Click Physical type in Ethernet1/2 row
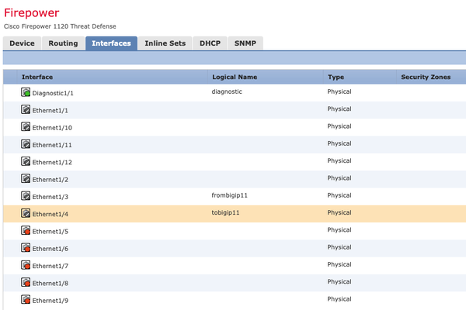The width and height of the screenshot is (466, 310). (339, 178)
